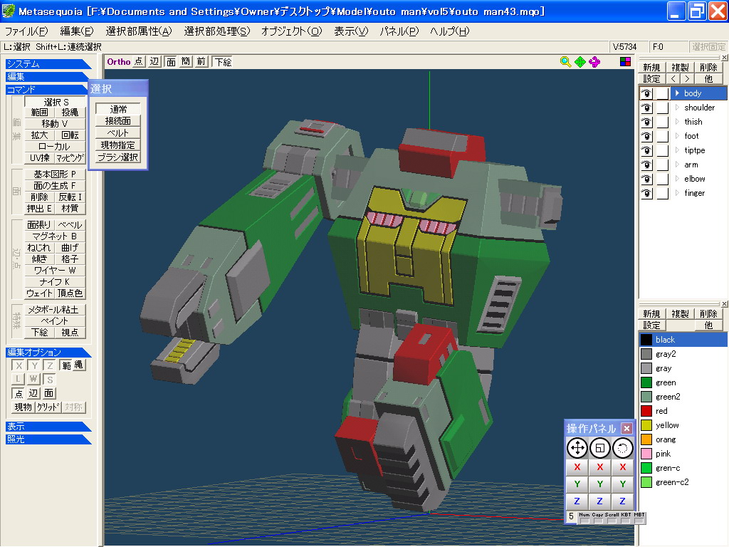Select the rotate circle icon in 操作パネル
Screen dimensions: 729x547
622,448
